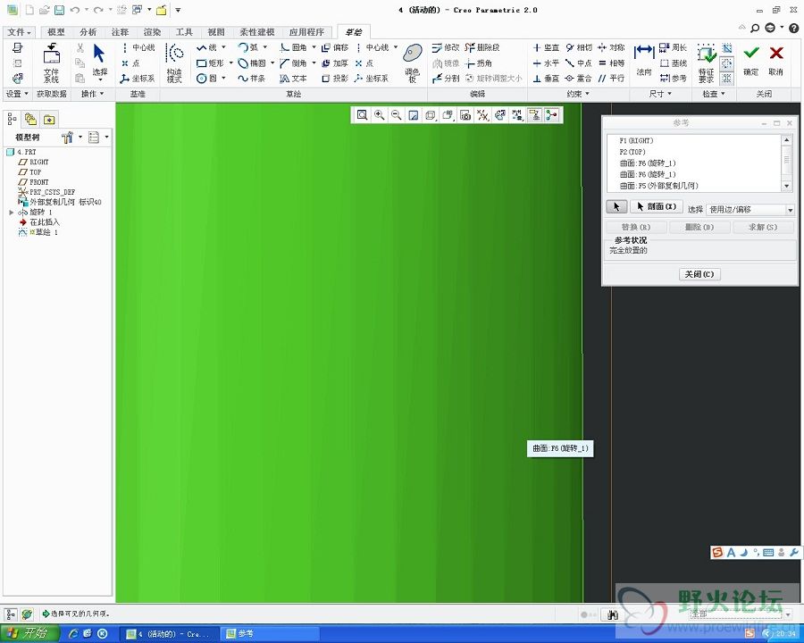Click the 修改 modify tool
The image size is (804, 643).
pyautogui.click(x=445, y=47)
